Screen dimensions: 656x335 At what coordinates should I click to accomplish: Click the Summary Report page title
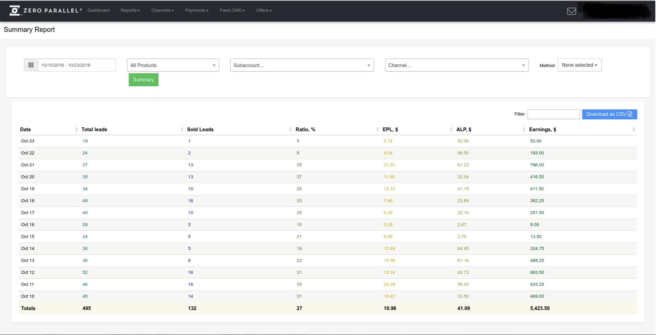click(x=29, y=30)
